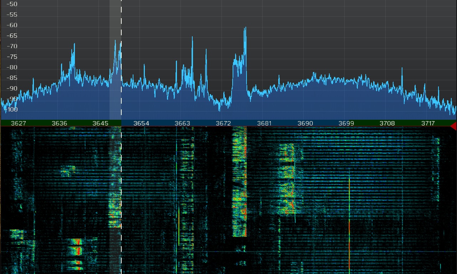This screenshot has height=274, width=457.
Task: Select the 3672 frequency label
Action: 223,123
